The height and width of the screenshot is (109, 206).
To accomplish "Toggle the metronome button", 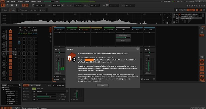I will (27, 5).
